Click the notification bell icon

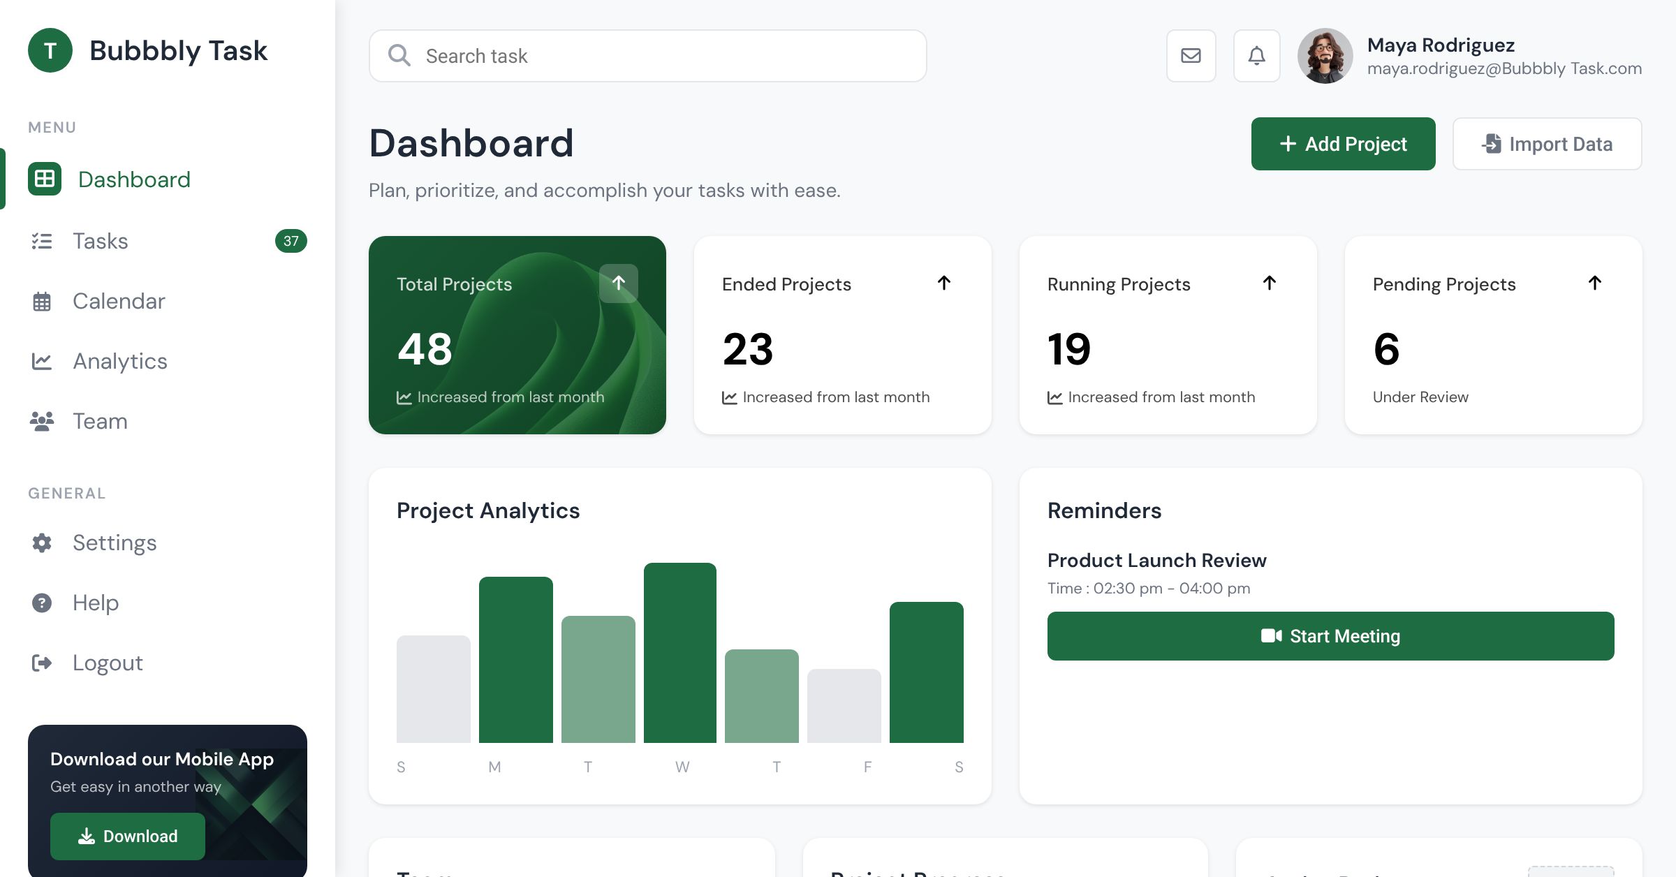(x=1256, y=56)
